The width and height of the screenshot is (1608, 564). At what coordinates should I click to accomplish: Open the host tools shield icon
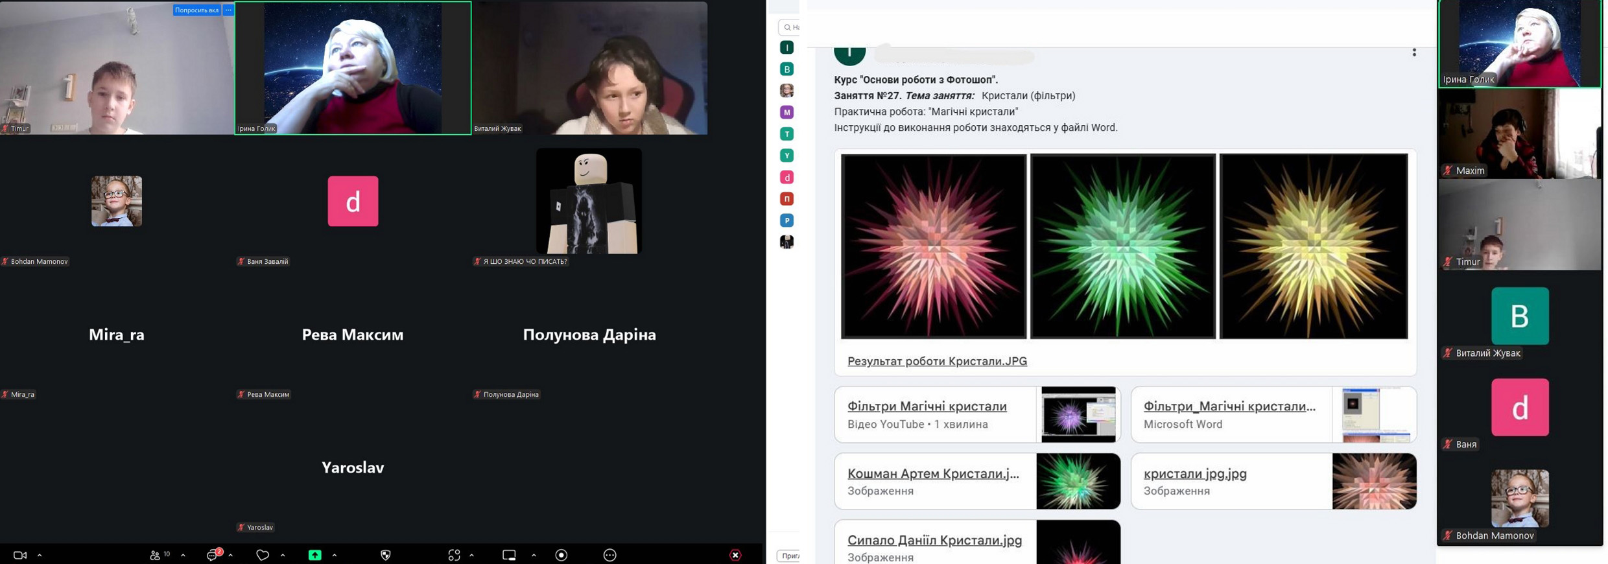click(386, 556)
